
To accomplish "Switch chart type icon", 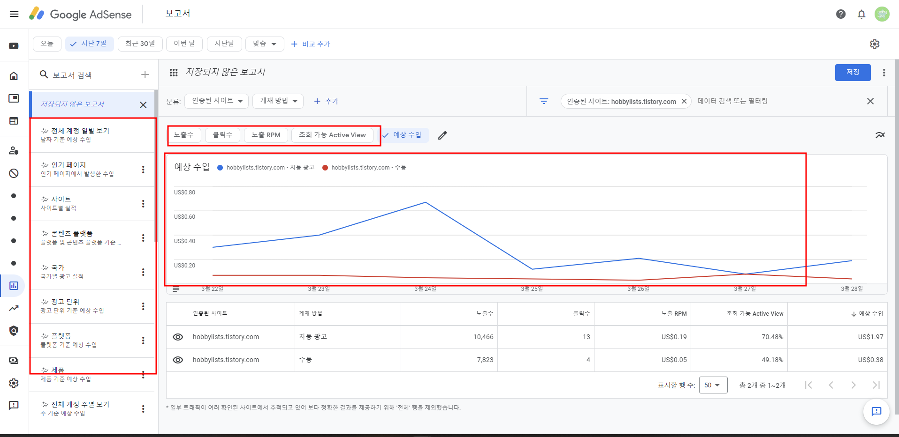I will (x=880, y=135).
